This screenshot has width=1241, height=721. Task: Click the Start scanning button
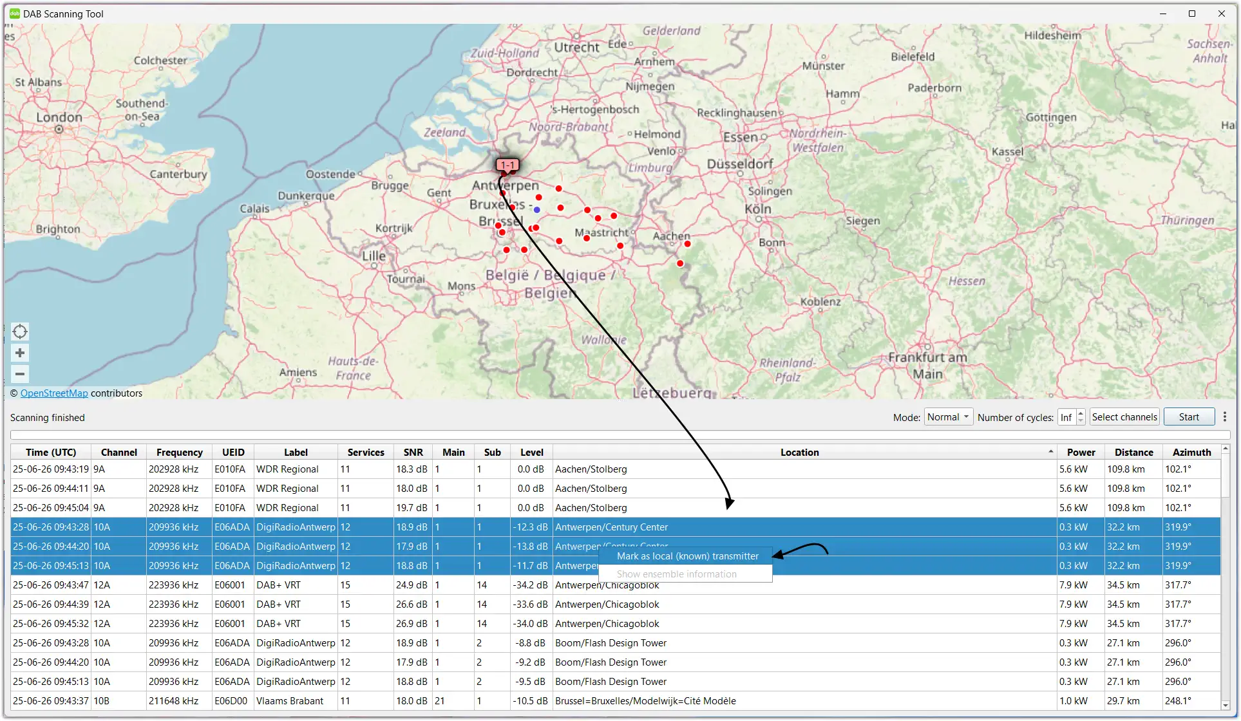pos(1189,417)
